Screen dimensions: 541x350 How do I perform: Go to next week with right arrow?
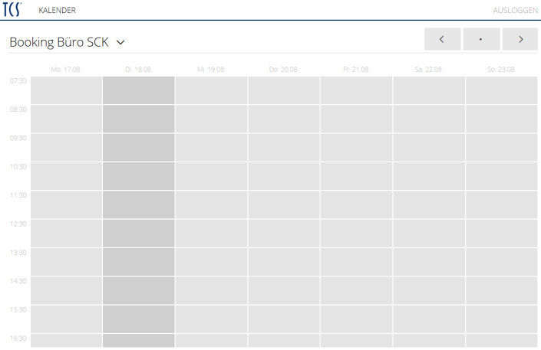click(520, 39)
